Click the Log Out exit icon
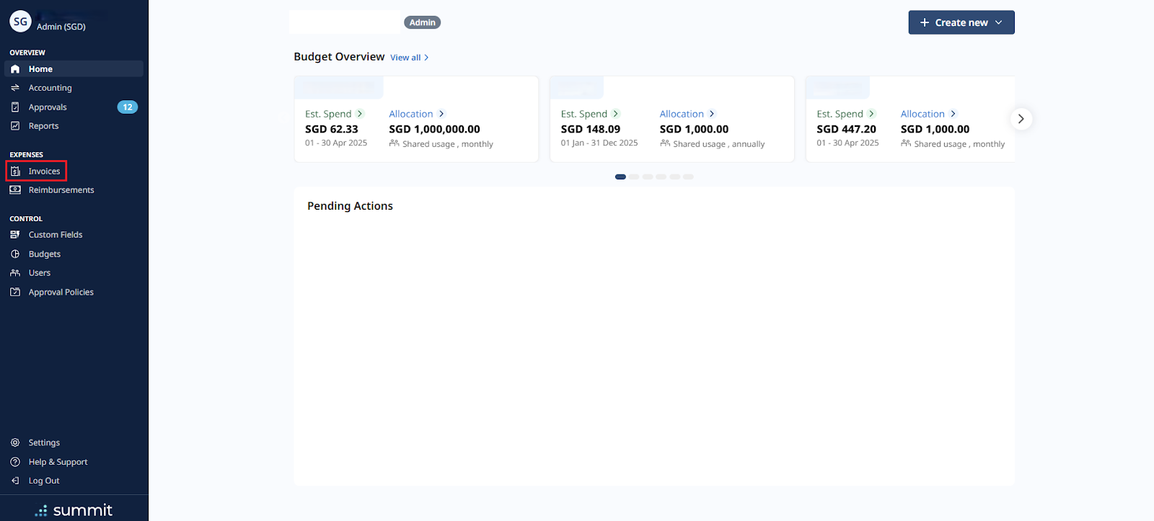Viewport: 1154px width, 521px height. pyautogui.click(x=15, y=481)
